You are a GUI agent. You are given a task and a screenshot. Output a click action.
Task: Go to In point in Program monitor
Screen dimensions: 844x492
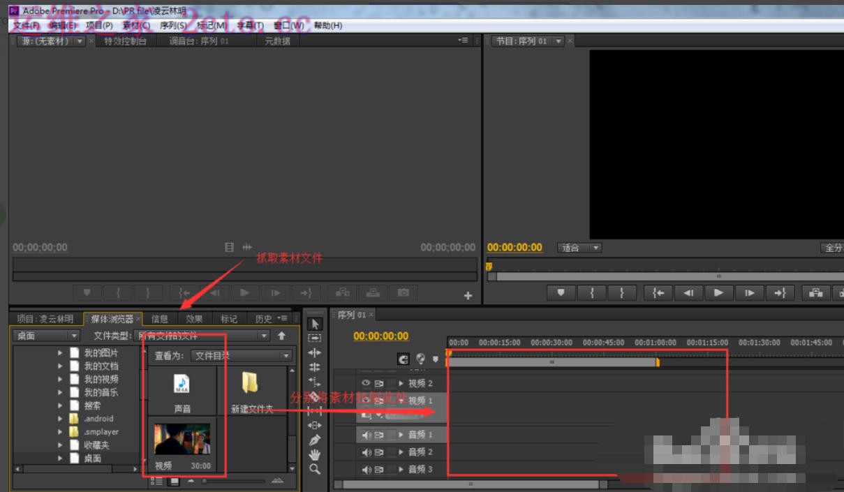(658, 293)
